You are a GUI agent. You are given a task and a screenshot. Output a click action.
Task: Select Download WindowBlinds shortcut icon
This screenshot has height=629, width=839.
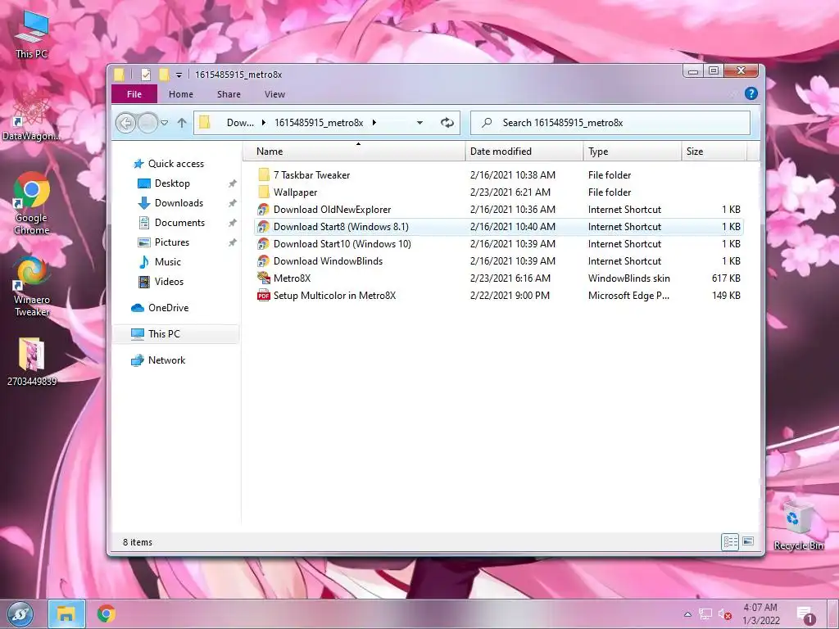pos(263,261)
